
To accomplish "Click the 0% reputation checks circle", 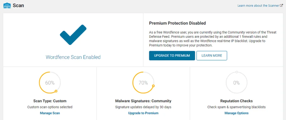I will [x=236, y=83].
